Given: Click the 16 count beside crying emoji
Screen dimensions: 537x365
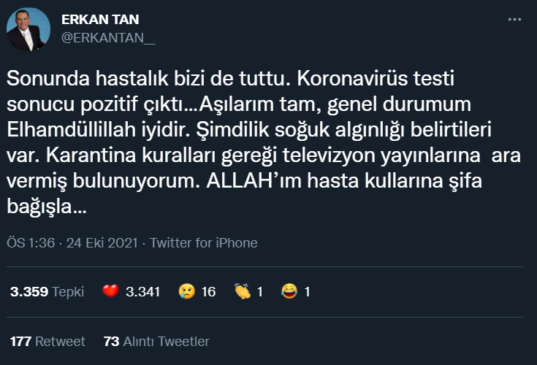Looking at the screenshot, I should (208, 292).
